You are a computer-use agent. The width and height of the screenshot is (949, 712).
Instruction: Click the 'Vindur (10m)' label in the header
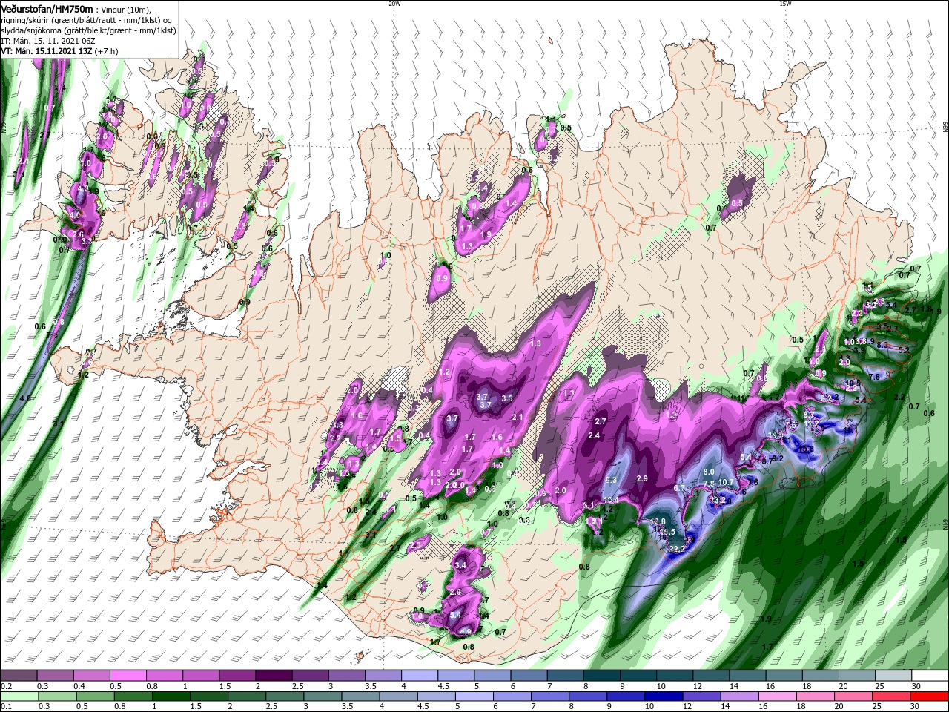125,9
